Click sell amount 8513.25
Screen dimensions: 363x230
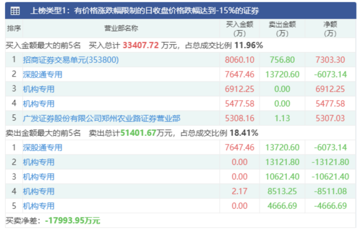[282, 191]
